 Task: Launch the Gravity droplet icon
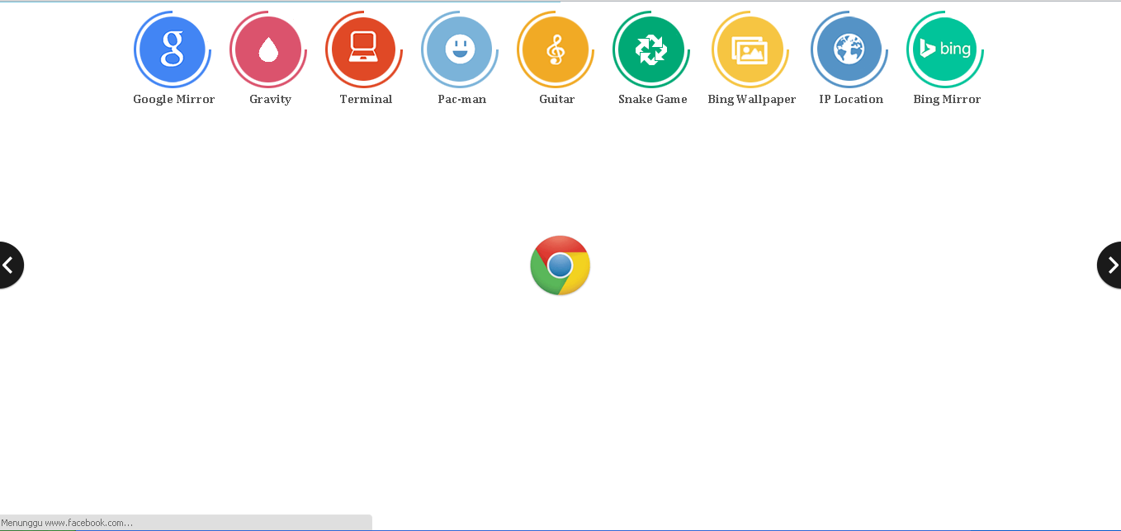pyautogui.click(x=268, y=49)
